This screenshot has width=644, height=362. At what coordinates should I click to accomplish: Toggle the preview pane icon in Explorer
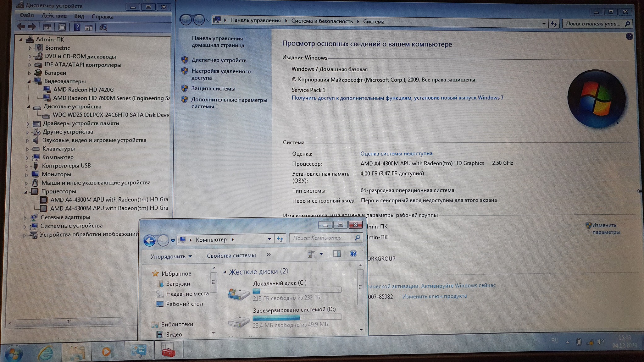point(336,254)
